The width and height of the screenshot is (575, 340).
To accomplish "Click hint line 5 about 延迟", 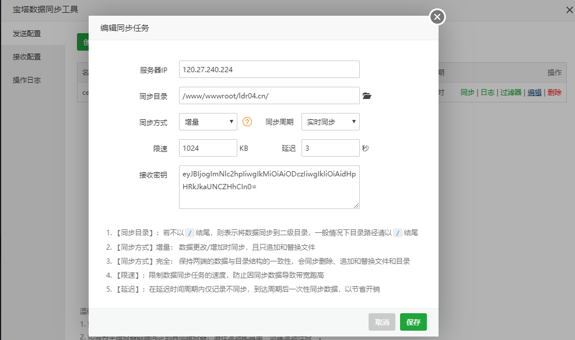I will point(243,289).
